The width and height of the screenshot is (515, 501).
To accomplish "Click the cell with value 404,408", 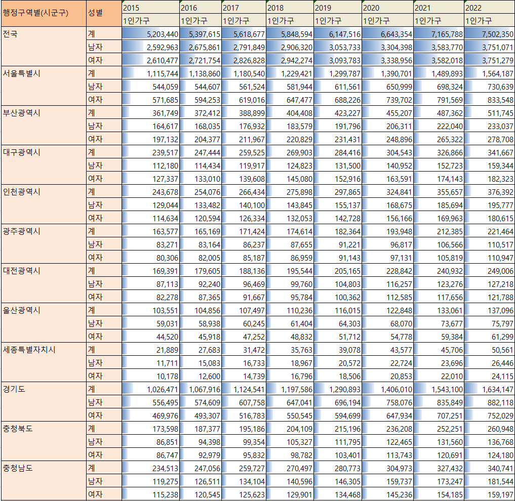I will tap(290, 112).
